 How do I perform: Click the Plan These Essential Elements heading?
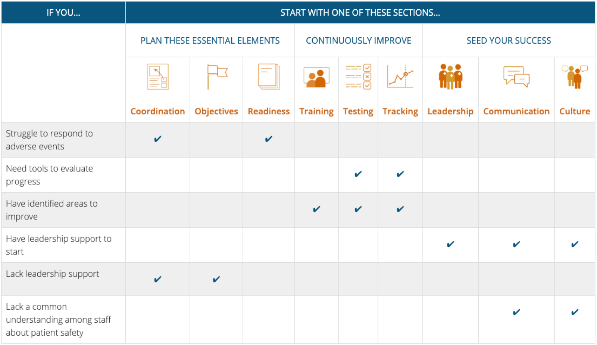pyautogui.click(x=210, y=41)
